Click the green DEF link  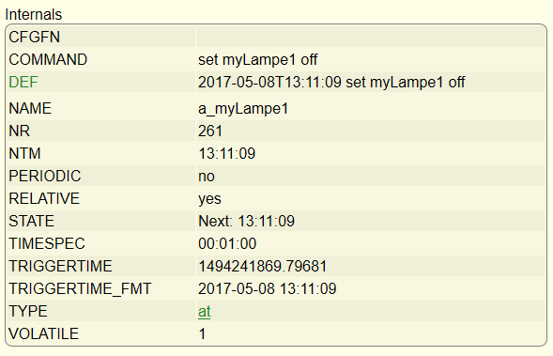[x=23, y=83]
